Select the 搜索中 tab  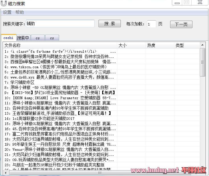pyautogui.click(x=23, y=38)
